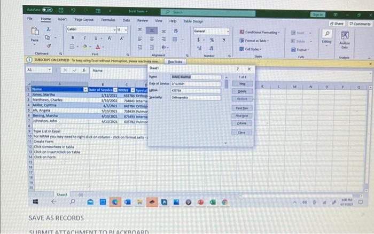Click the Decrease Indent icon

140,47
